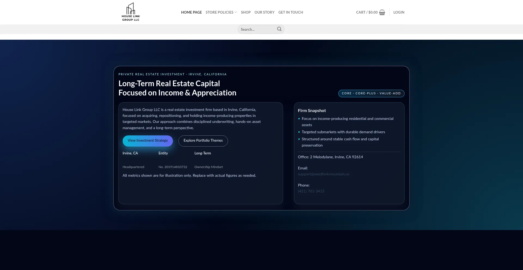Click the (431) 701-3415 phone link

click(311, 191)
